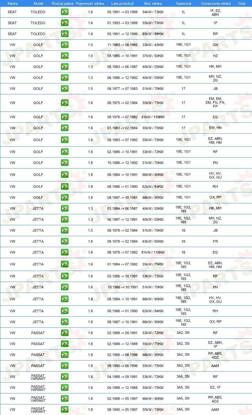252x415 pixels.
Task: Click the 'GX, RP' code in the GOLF row
Action: point(216,198)
